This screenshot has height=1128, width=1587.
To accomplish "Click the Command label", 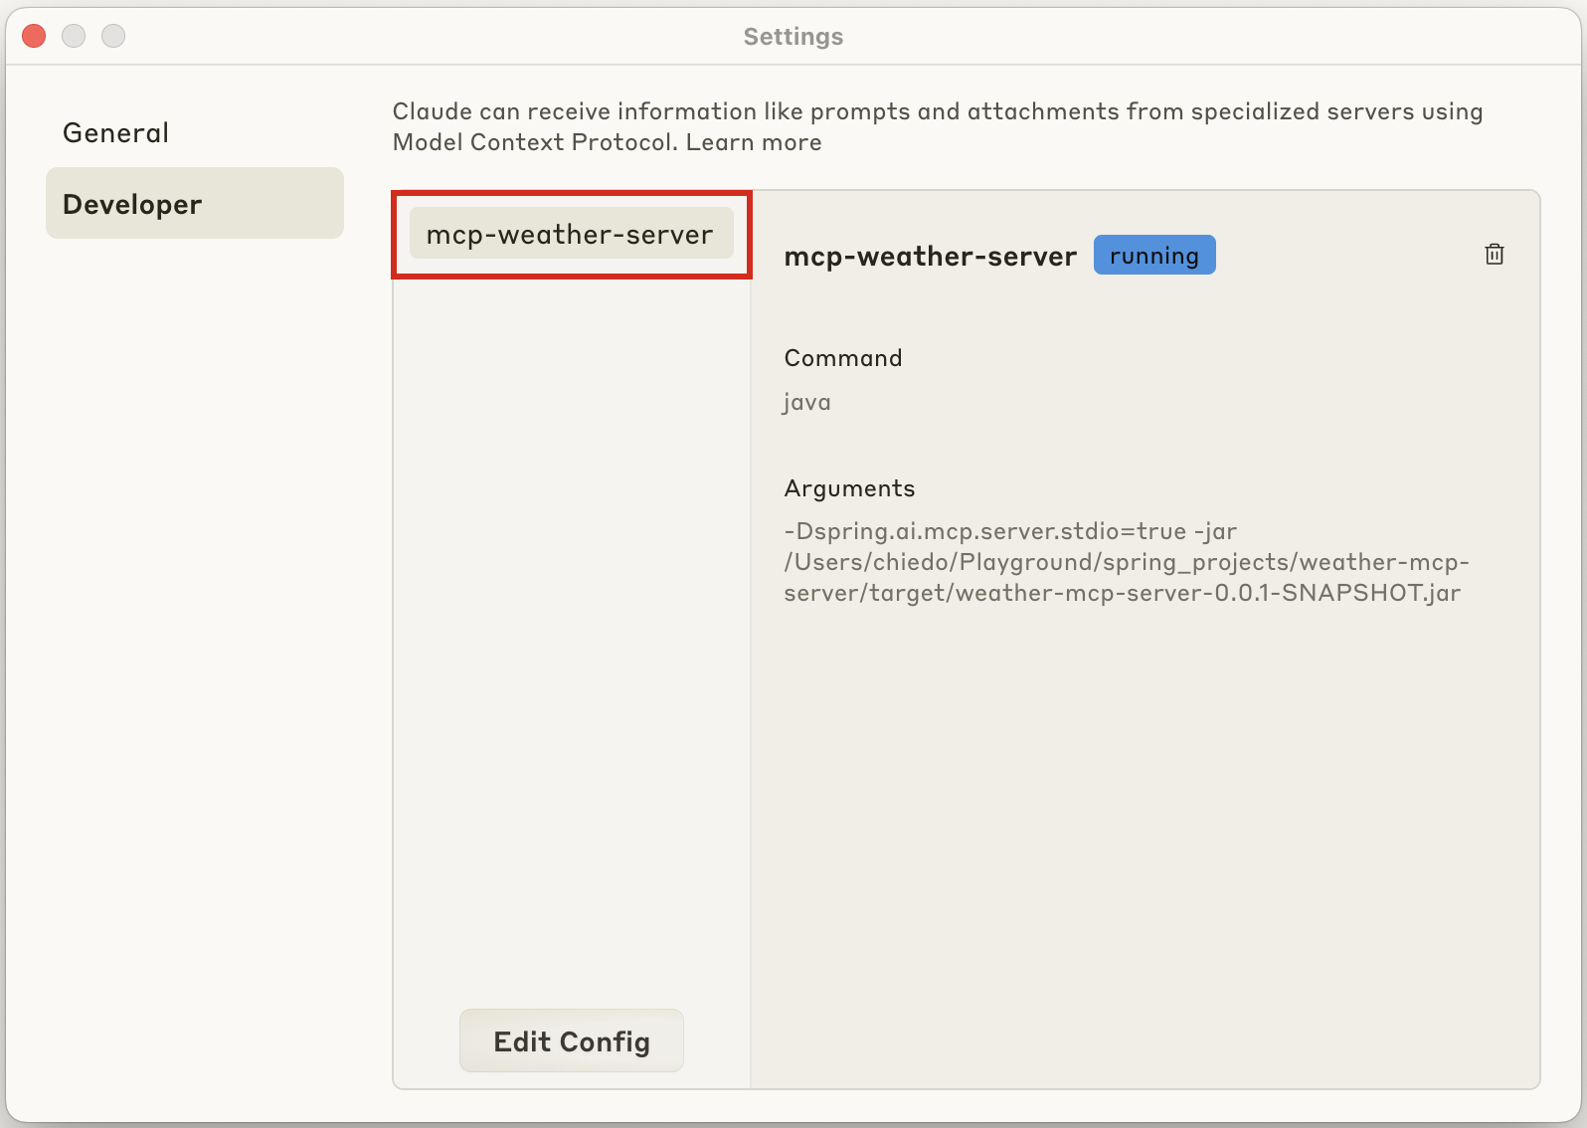I will point(843,358).
